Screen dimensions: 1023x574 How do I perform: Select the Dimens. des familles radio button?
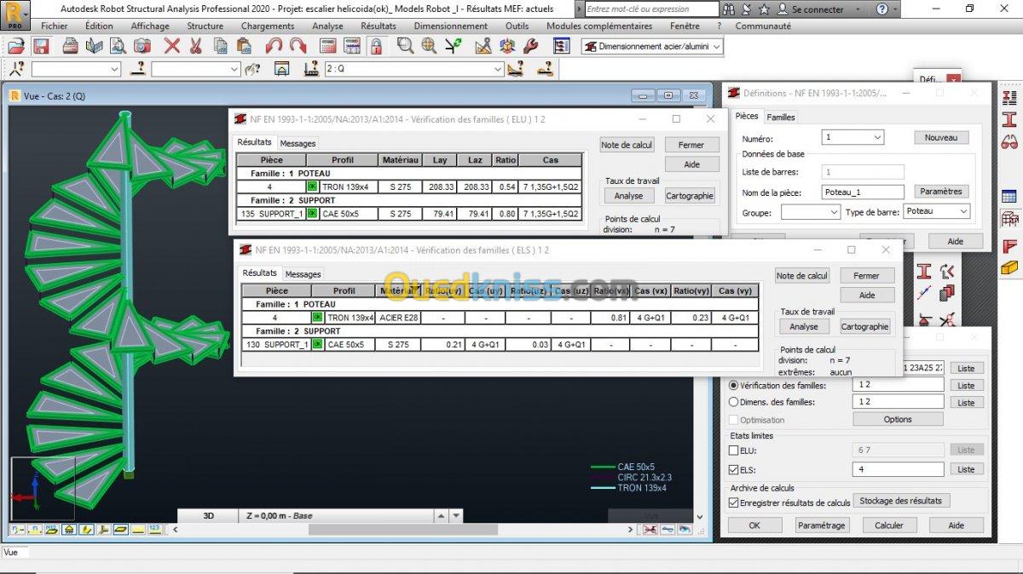click(733, 402)
